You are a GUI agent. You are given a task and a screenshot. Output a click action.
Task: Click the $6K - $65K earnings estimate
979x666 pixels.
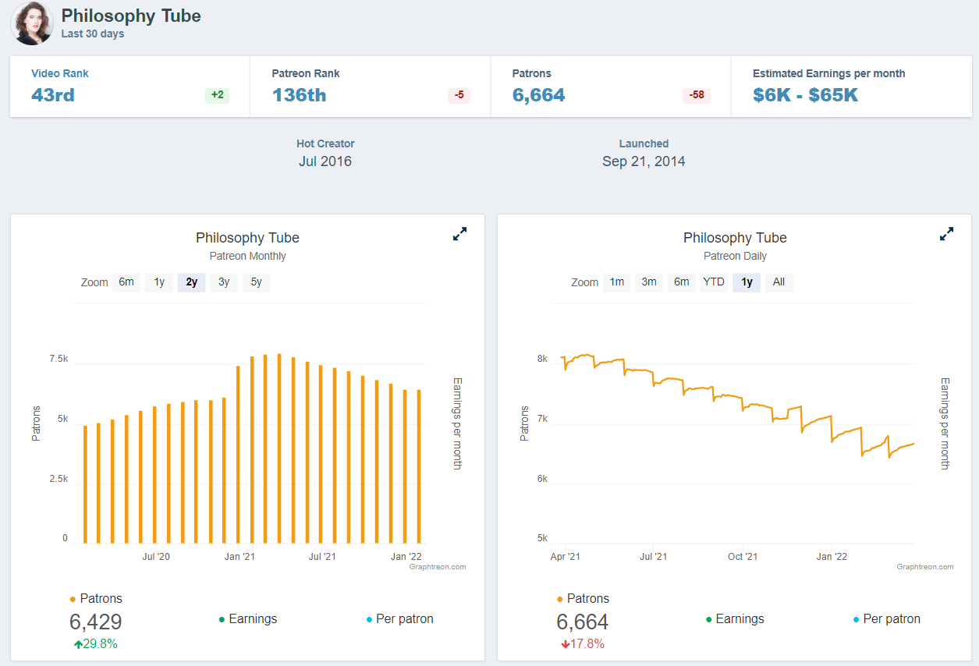click(x=806, y=95)
